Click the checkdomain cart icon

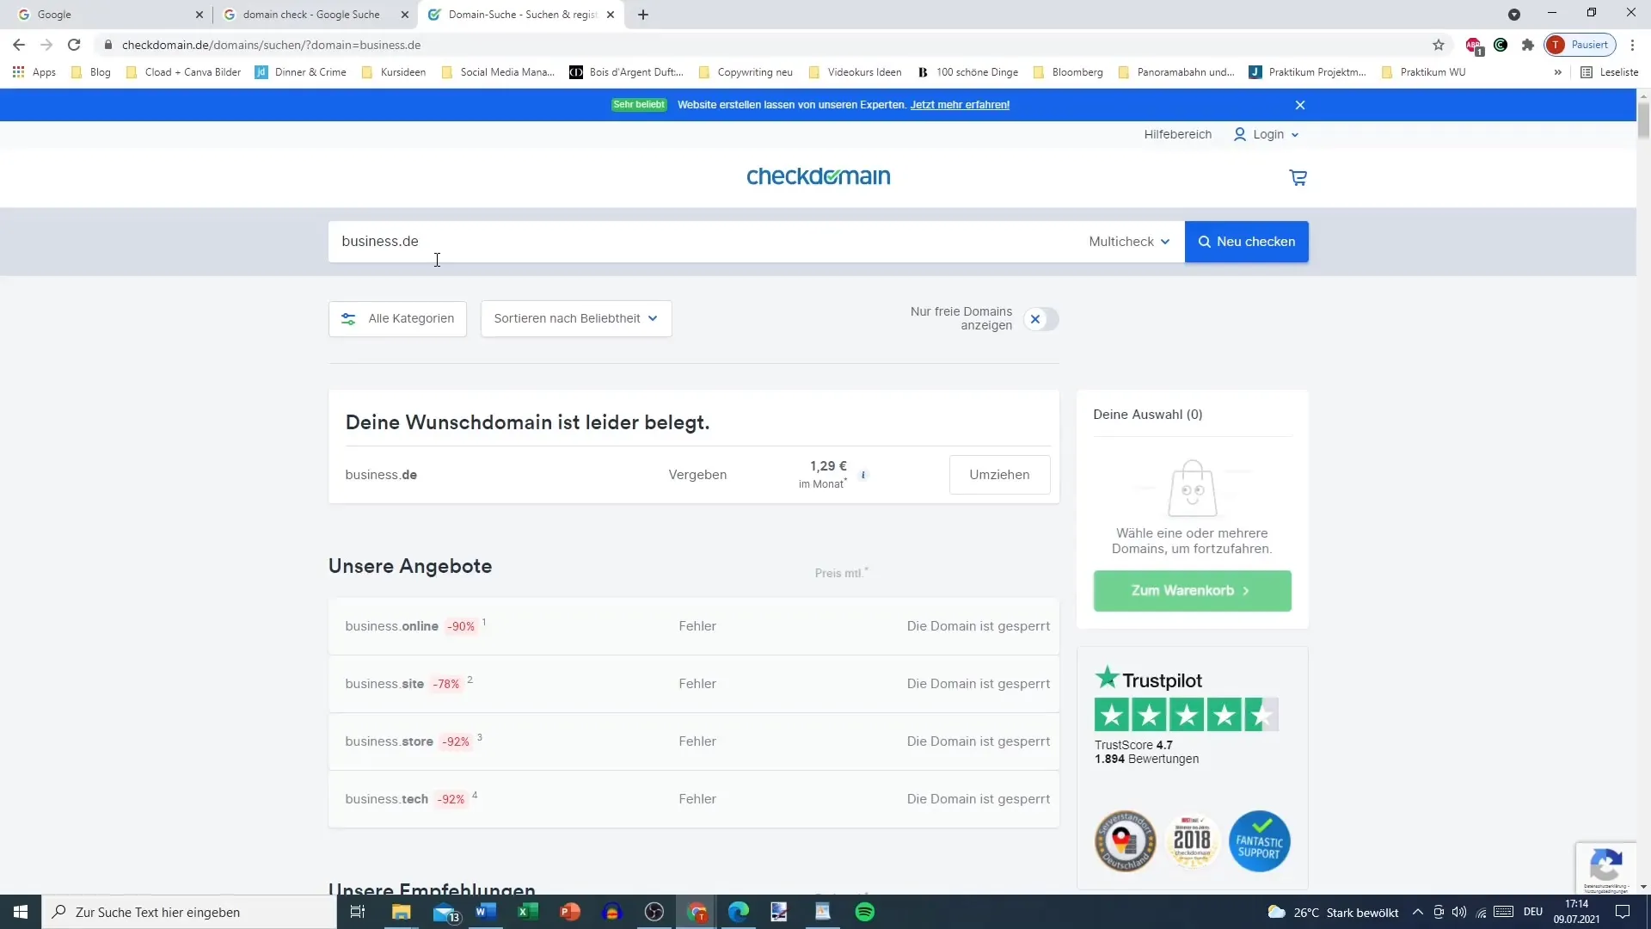point(1298,178)
